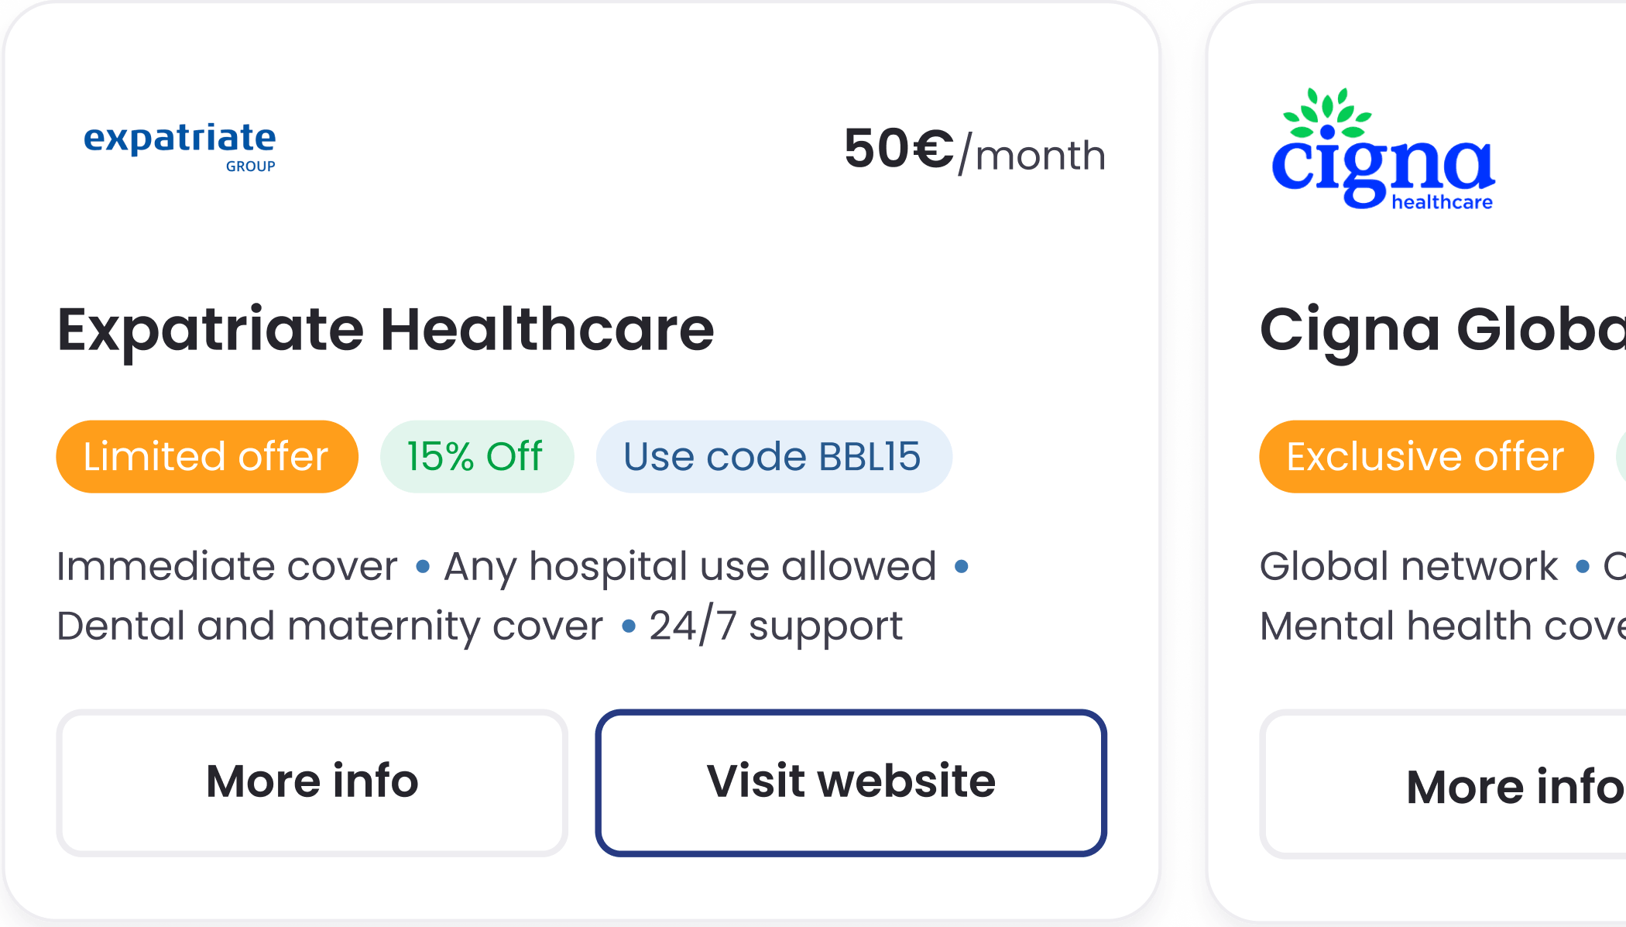
Task: Click the Expatriate Healthcare heading
Action: 386,330
